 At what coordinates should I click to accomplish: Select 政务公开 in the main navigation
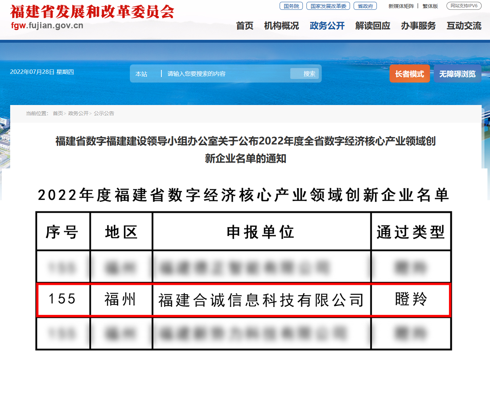(327, 26)
